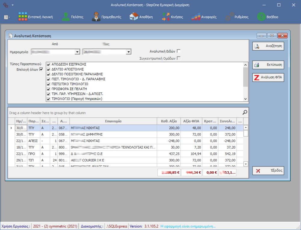Click the Αναζήτηση search button
This screenshot has height=230, width=301.
pos(268,46)
